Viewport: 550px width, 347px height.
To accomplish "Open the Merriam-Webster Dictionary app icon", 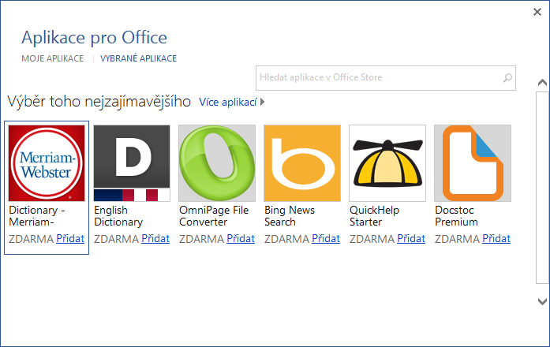I will click(47, 163).
